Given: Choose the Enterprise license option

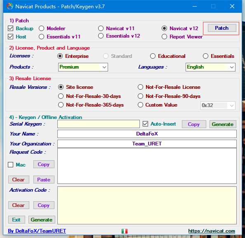Looking at the screenshot, I should click(60, 56).
